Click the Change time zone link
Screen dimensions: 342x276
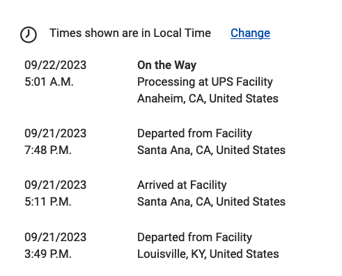click(x=250, y=33)
